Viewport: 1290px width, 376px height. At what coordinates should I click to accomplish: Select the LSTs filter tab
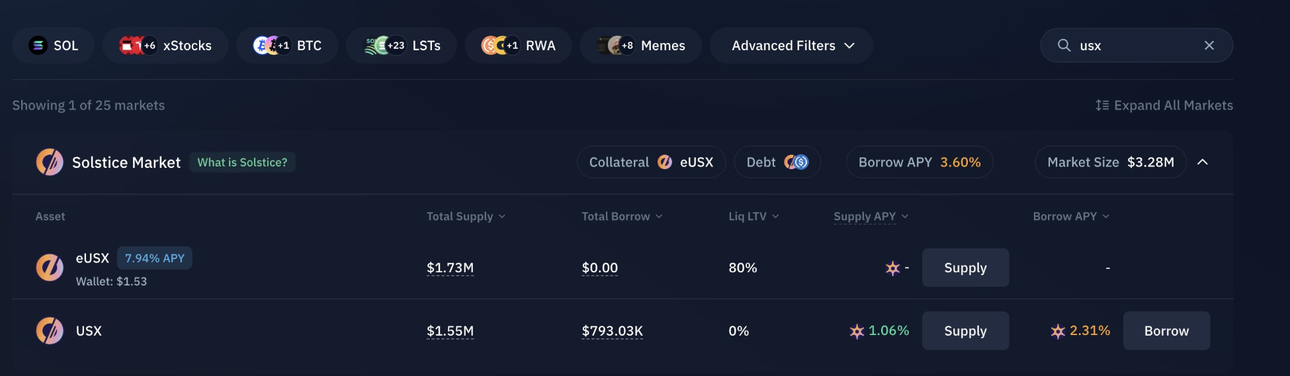402,46
